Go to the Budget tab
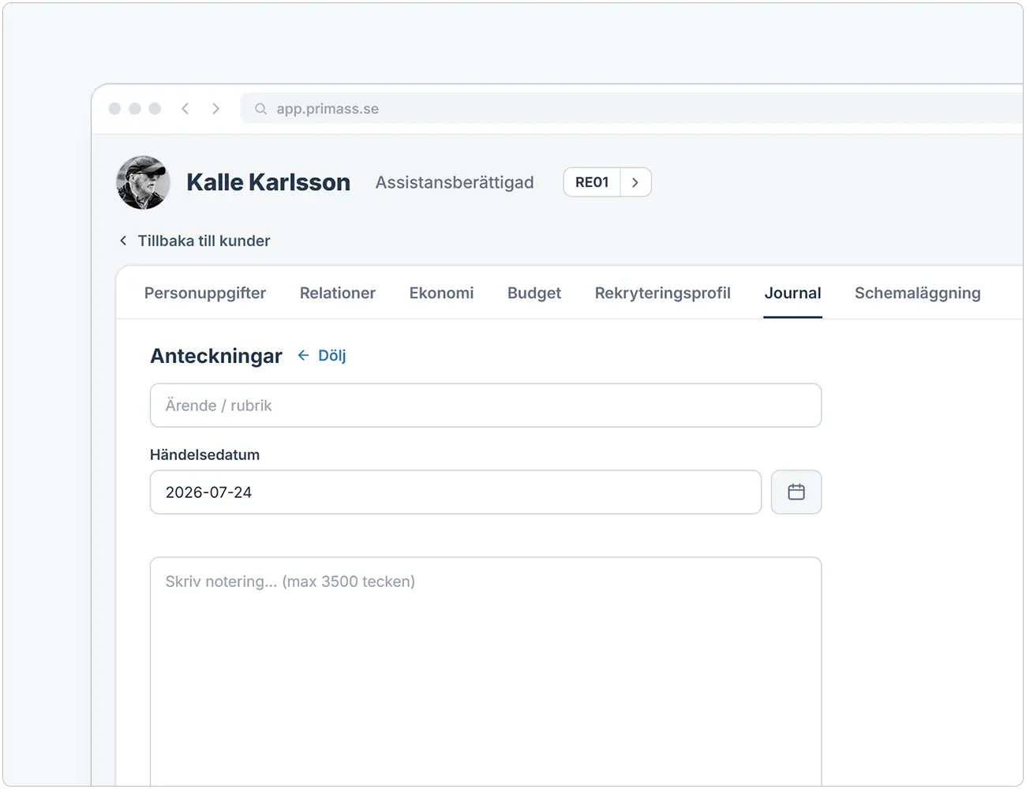Screen dimensions: 1026x789 (x=534, y=294)
